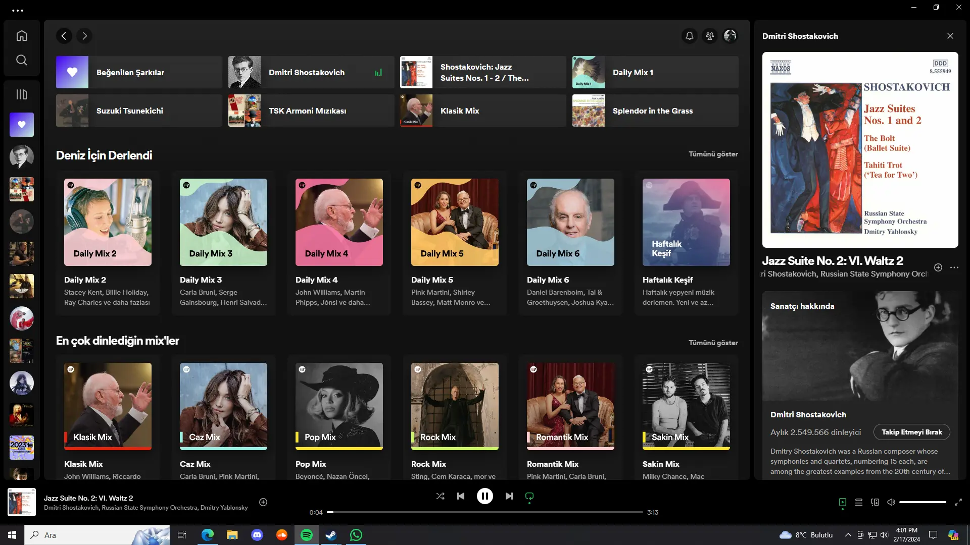Viewport: 970px width, 545px height.
Task: Skip to previous track
Action: (x=461, y=496)
